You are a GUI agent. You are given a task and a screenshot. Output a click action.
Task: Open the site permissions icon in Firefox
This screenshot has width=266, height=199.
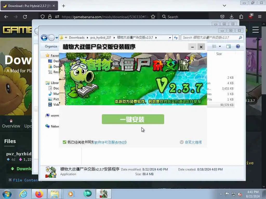pyautogui.click(x=57, y=17)
